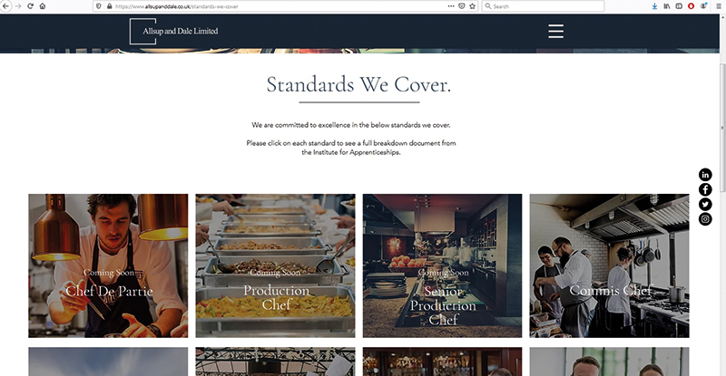Open the LinkedIn social icon

coord(705,174)
